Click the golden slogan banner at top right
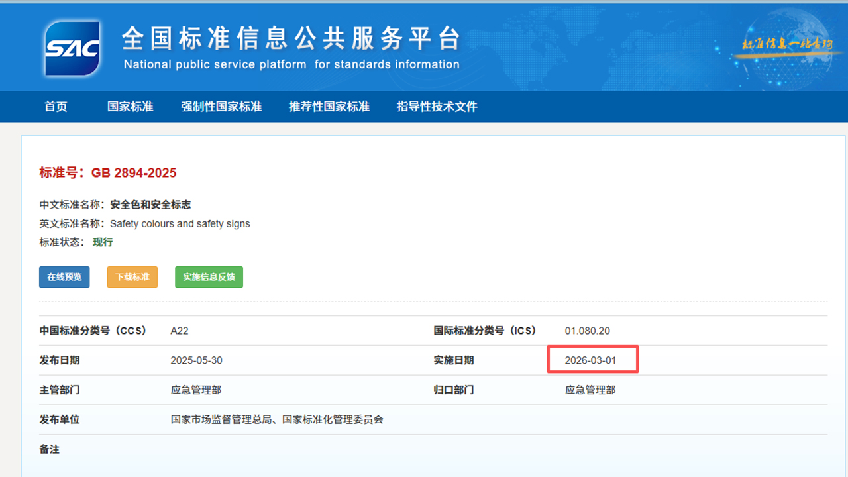The width and height of the screenshot is (848, 477). point(786,45)
